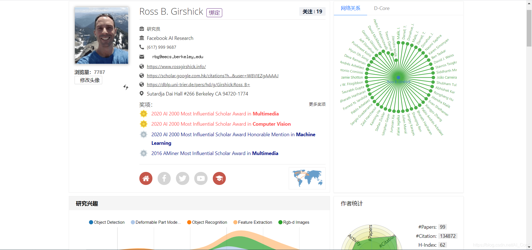532x250 pixels.
Task: Open 2016 AMiner Multimedia award link
Action: 215,153
